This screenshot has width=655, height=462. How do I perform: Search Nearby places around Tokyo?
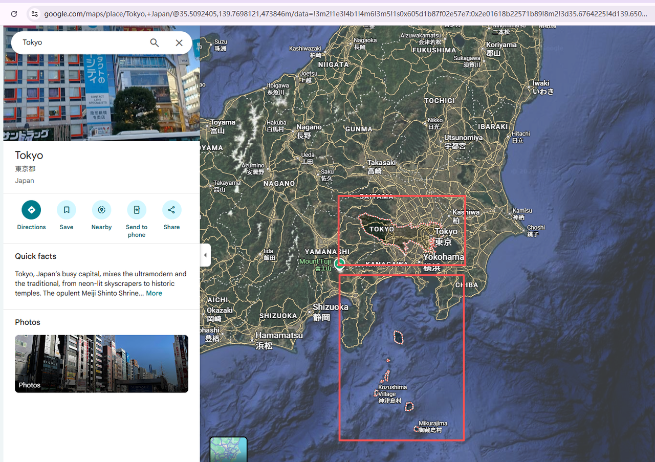tap(101, 215)
